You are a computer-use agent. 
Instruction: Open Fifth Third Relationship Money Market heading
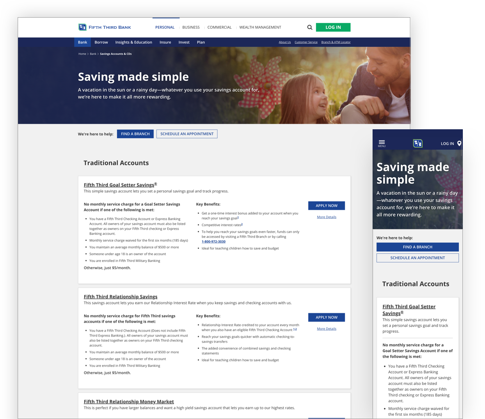pyautogui.click(x=129, y=402)
